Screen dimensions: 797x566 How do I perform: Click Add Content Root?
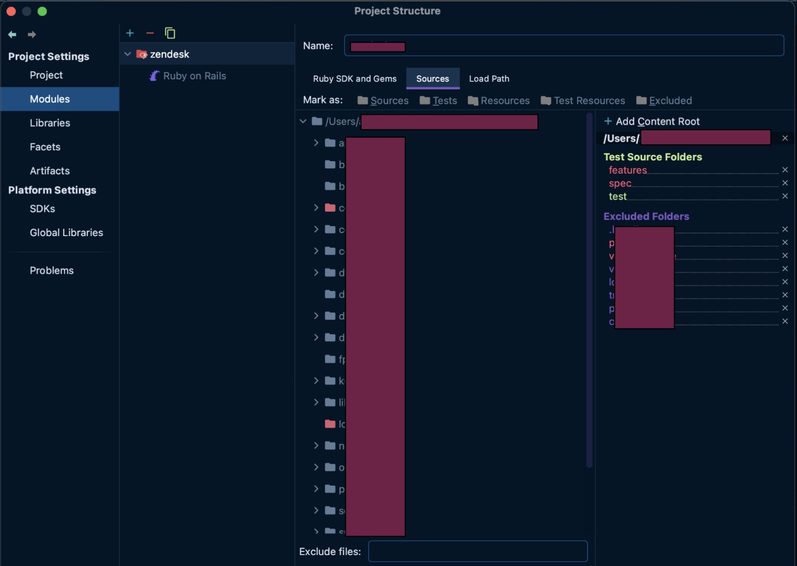652,121
